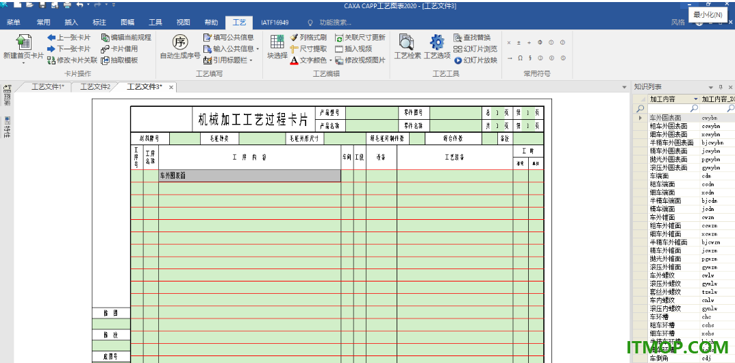Switch to 工艺文件1* document tab
735x363 pixels.
pyautogui.click(x=48, y=87)
